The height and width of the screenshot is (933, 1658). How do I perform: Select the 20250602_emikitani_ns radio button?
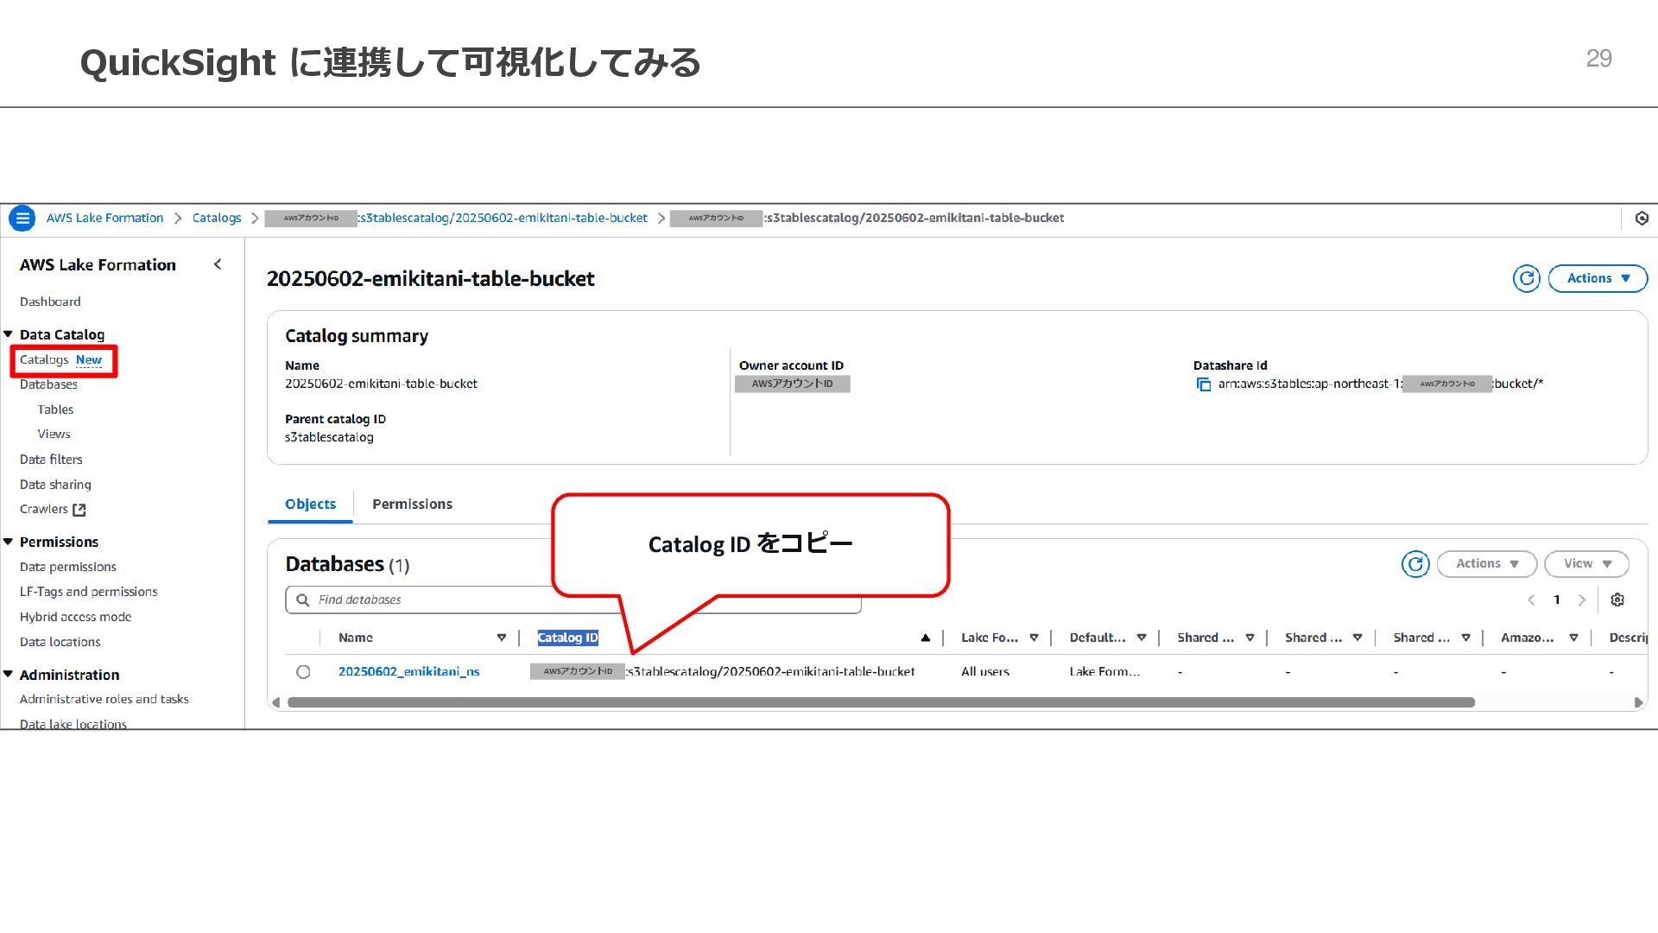[x=303, y=671]
